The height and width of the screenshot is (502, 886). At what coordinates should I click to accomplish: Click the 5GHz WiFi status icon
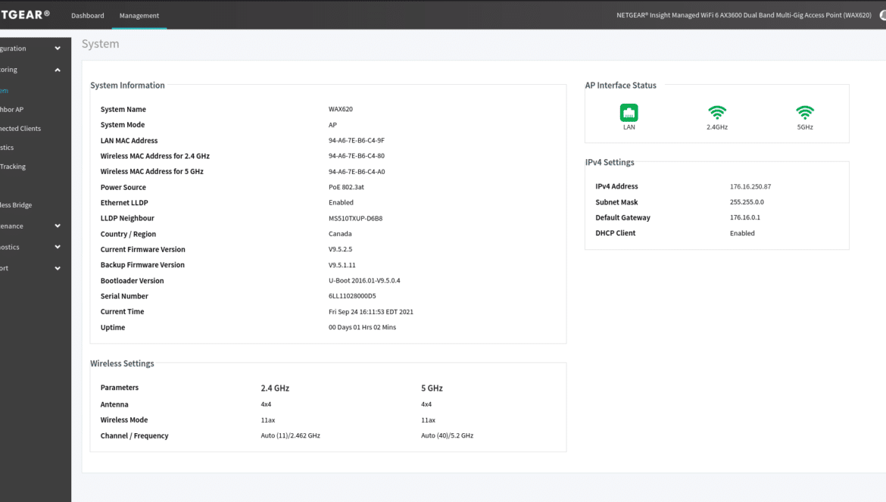click(805, 112)
